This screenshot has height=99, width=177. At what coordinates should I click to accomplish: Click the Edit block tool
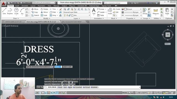click(116, 12)
